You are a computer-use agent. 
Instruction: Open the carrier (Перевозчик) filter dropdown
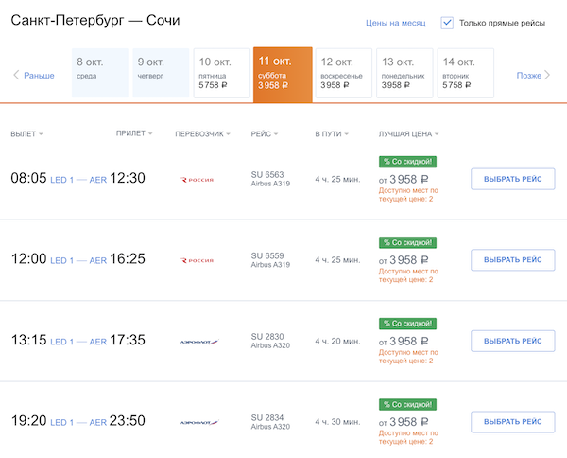pyautogui.click(x=202, y=134)
